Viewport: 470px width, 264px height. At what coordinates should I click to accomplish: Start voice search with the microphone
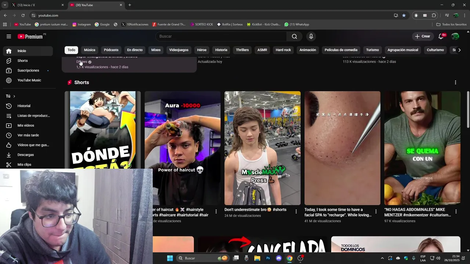click(x=311, y=36)
